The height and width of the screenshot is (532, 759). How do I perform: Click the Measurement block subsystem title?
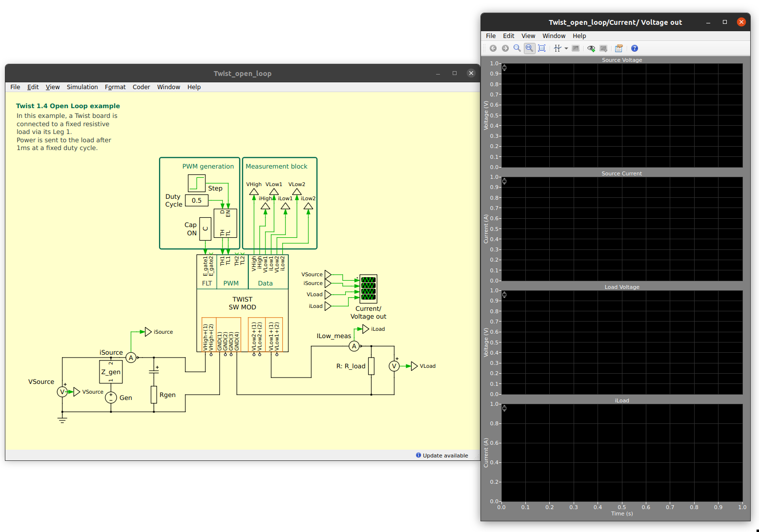[x=277, y=166]
